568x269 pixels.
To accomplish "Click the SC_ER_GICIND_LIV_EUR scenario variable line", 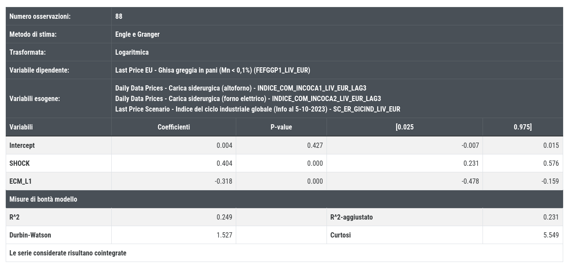I will coord(258,109).
